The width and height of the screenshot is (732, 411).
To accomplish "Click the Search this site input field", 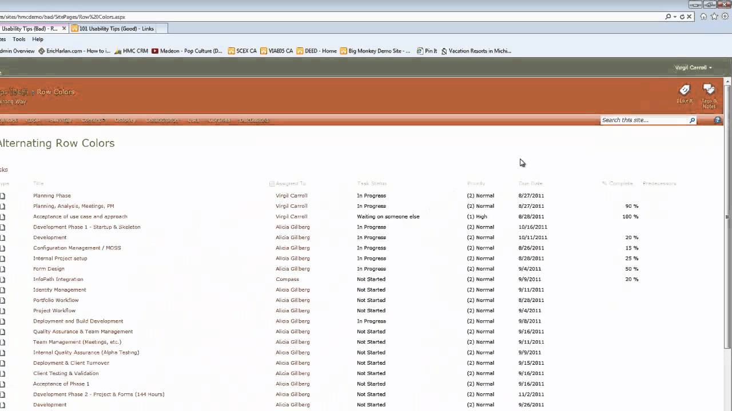I will pyautogui.click(x=644, y=120).
